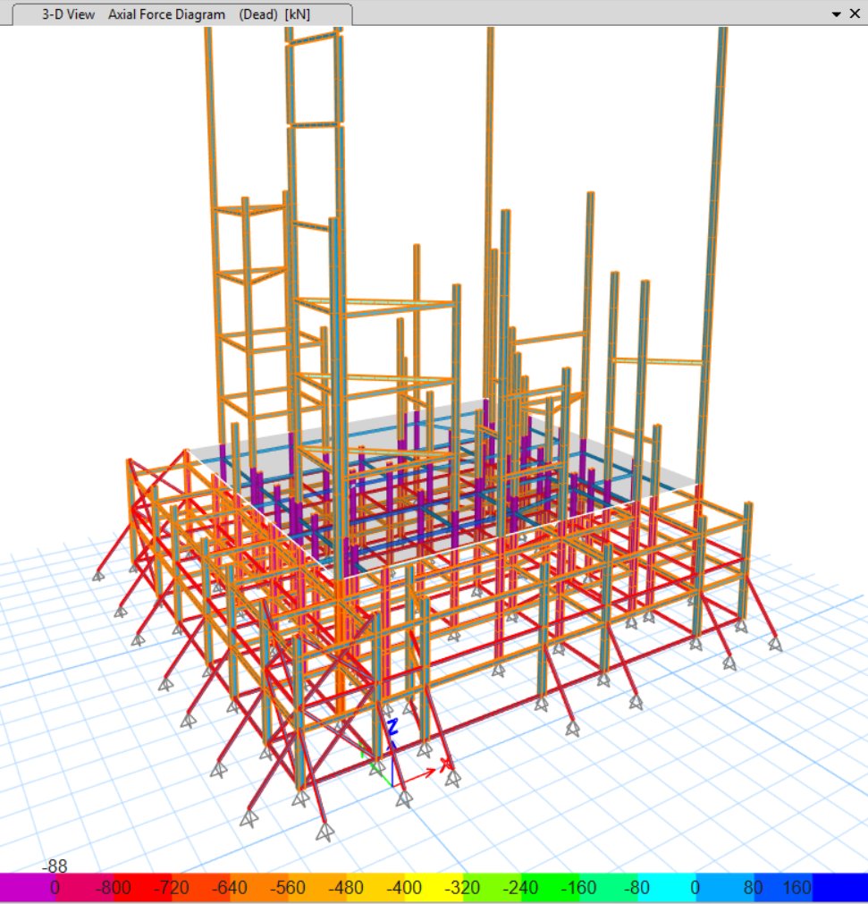This screenshot has height=904, width=868.
Task: Pick the solid blue swatch after 160
Action: pos(839,887)
